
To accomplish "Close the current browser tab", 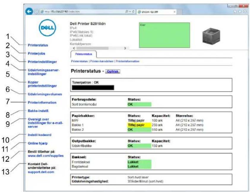I will [174, 12].
